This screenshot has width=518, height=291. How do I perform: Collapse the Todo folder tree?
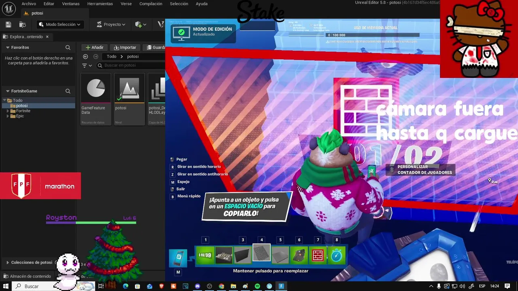[4, 100]
